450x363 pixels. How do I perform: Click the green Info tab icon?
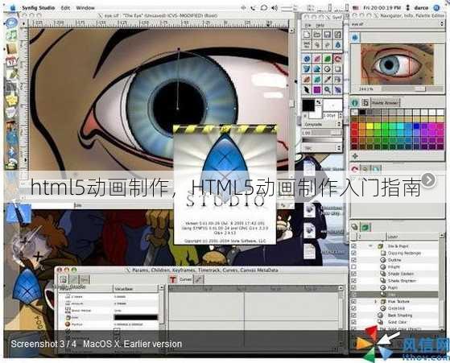point(355,102)
